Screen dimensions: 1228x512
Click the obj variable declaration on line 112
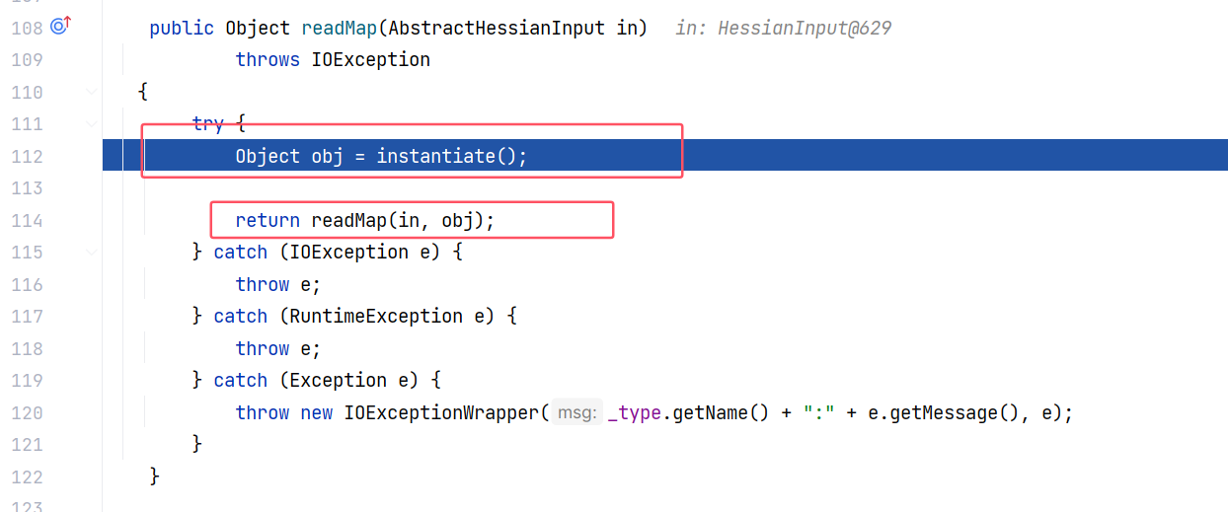(328, 156)
